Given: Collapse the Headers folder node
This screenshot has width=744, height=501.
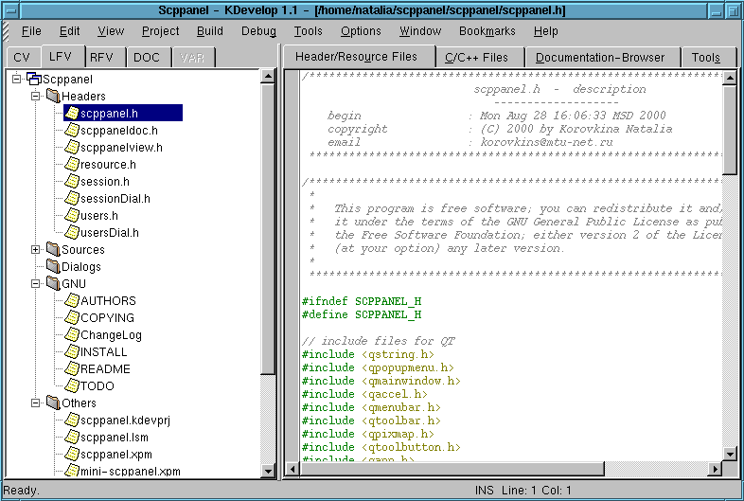Looking at the screenshot, I should 36,97.
